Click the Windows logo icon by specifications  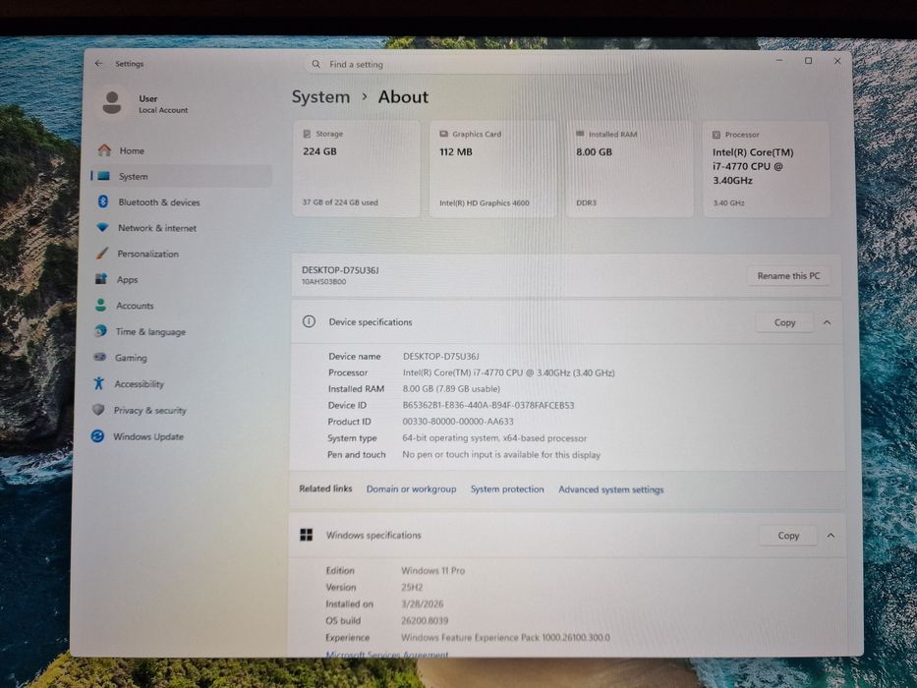(x=307, y=535)
